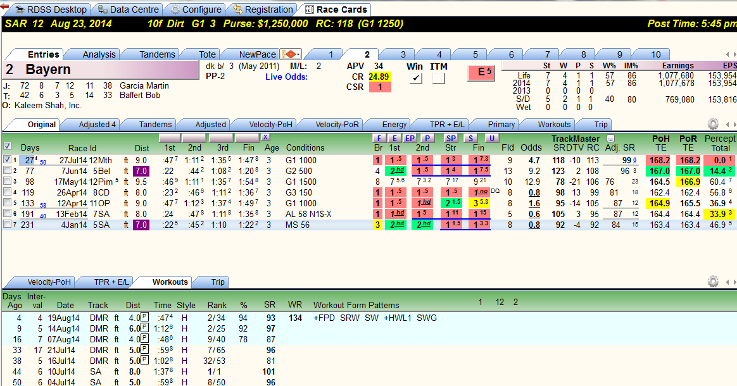Click the red back arrow icon
Viewport: 737px width, 386px height.
4,6
